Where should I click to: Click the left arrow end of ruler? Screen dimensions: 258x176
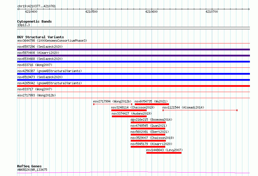18,9
